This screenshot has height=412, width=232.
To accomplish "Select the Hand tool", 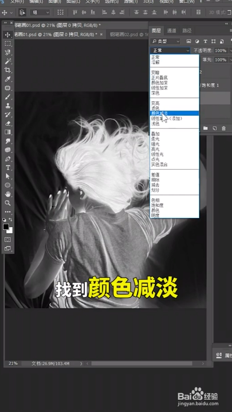I will click(7, 194).
